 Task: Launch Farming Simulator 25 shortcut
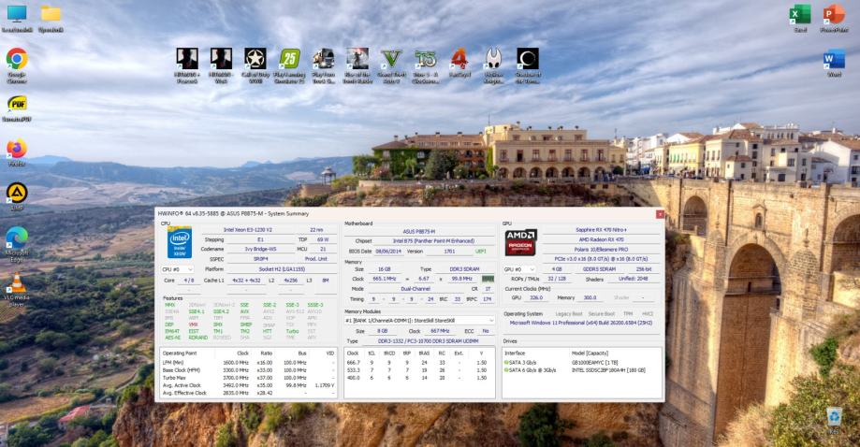click(290, 60)
